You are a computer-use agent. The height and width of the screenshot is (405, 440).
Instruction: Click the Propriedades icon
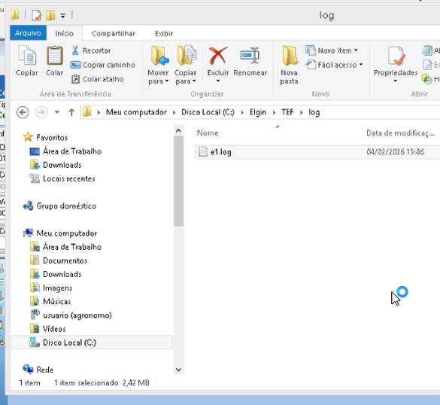tap(396, 56)
